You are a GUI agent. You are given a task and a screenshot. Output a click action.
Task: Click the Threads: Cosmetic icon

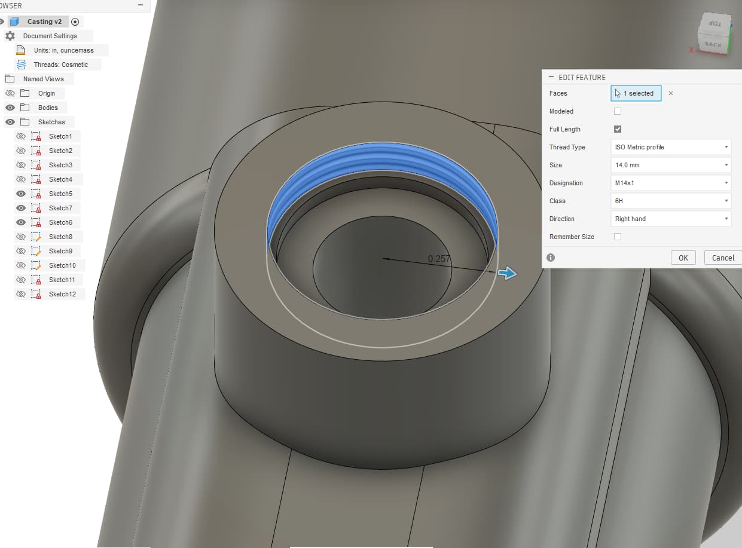[x=21, y=65]
